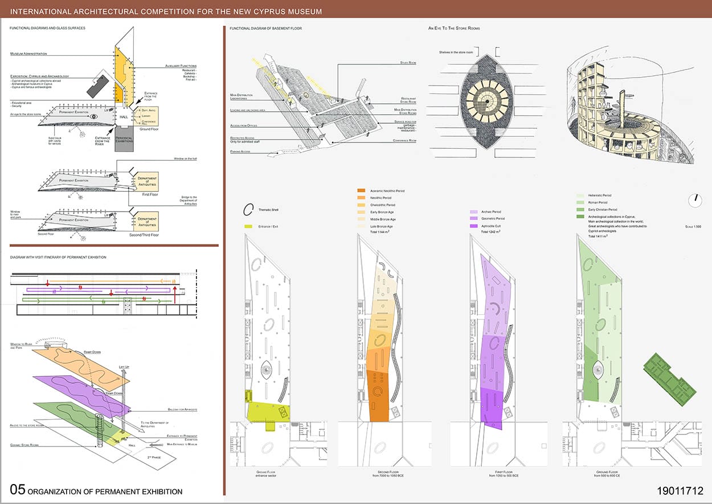The image size is (712, 504).
Task: Select the dark green Archeological collections swatch
Action: 580,217
